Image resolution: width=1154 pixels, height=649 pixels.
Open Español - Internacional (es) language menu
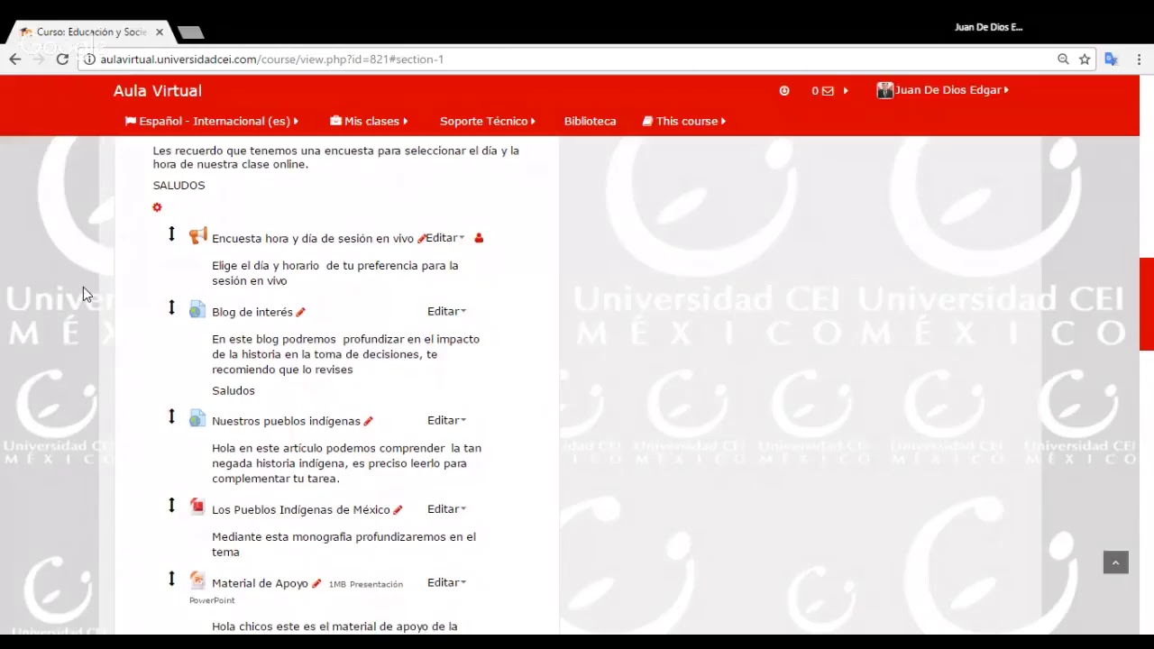click(212, 121)
